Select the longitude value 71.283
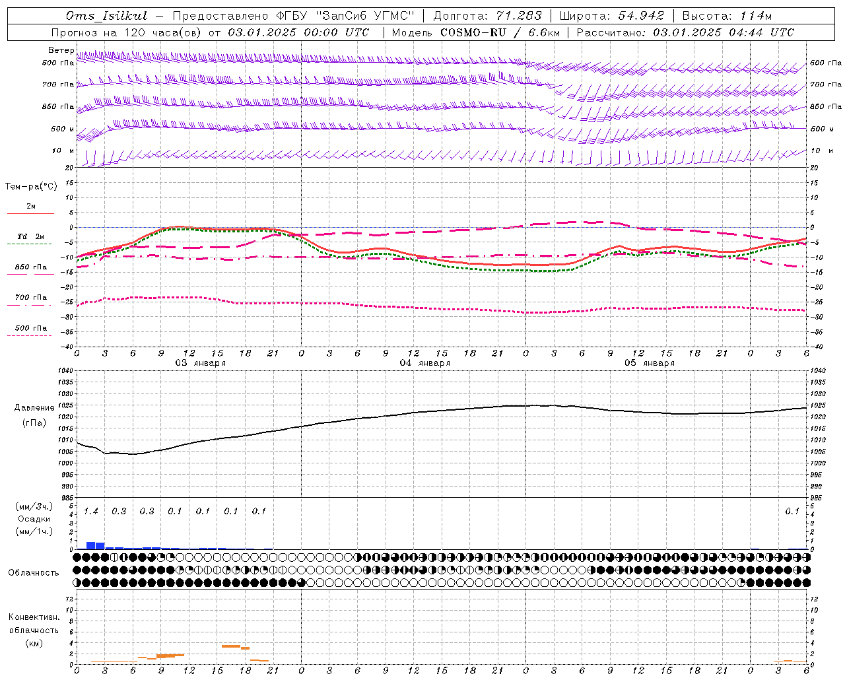 [x=519, y=16]
